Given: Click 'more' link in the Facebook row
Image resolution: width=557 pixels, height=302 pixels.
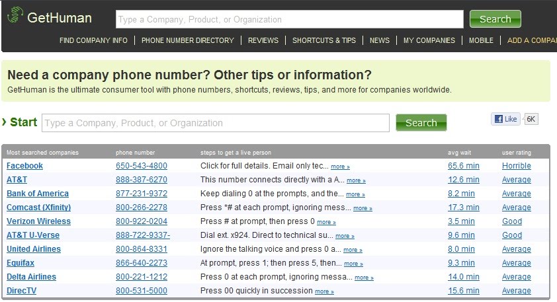Looking at the screenshot, I should coord(340,167).
